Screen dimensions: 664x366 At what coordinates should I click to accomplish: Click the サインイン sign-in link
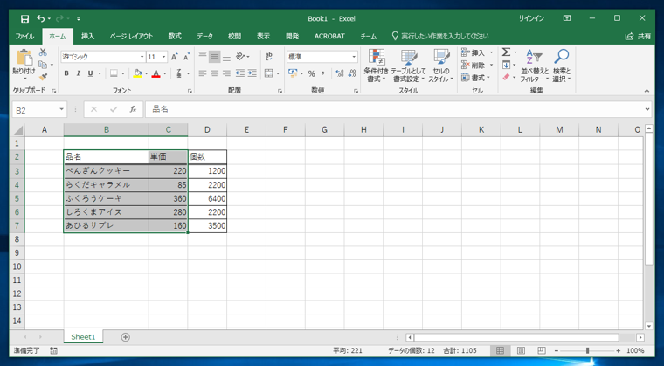click(531, 18)
